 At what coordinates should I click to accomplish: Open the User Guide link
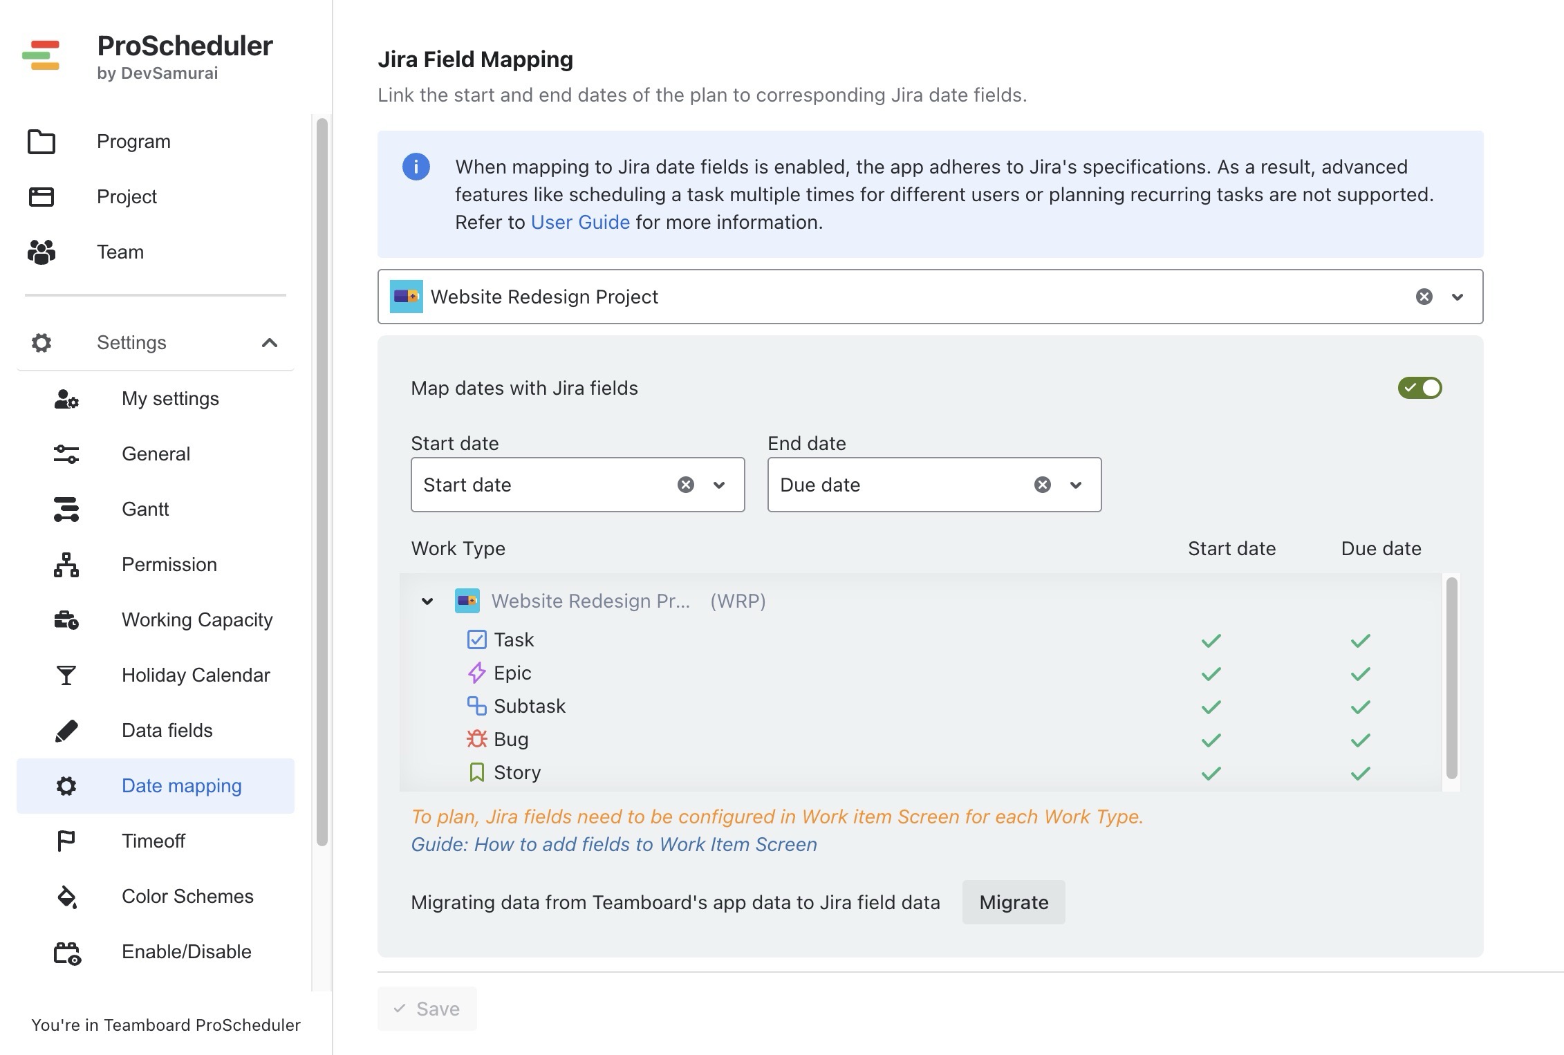[579, 222]
